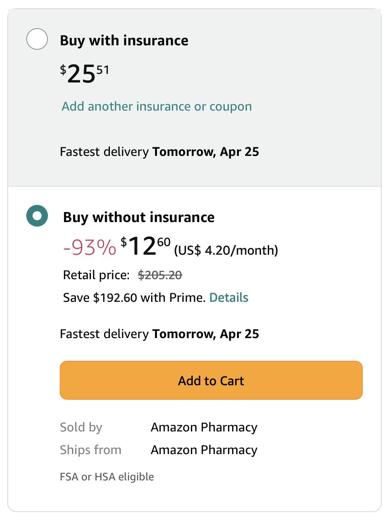Click the $25.51 insurance price
The height and width of the screenshot is (523, 389).
85,74
